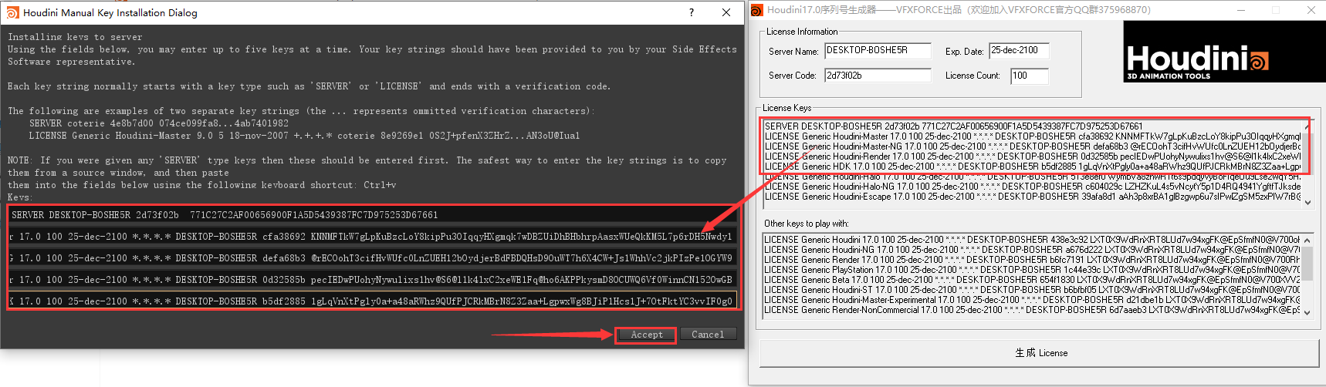Select the Houdini-Master-NG license line
This screenshot has height=387, width=1326.
coord(1032,146)
